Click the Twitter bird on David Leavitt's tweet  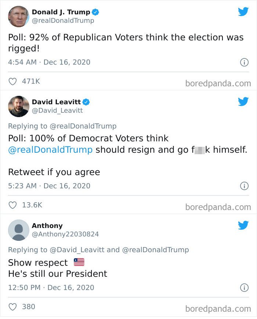click(243, 102)
